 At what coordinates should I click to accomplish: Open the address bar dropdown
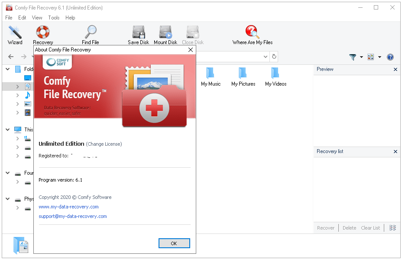tap(266, 57)
